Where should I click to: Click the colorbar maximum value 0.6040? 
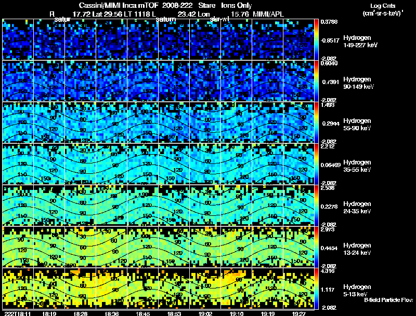[x=329, y=63]
